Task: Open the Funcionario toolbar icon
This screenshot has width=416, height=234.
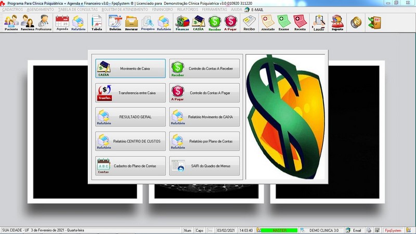Action: (x=28, y=23)
